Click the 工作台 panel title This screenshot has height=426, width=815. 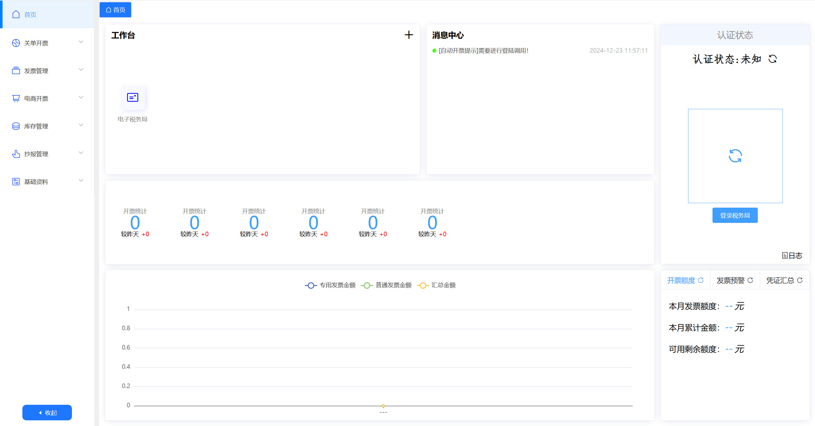coord(123,35)
